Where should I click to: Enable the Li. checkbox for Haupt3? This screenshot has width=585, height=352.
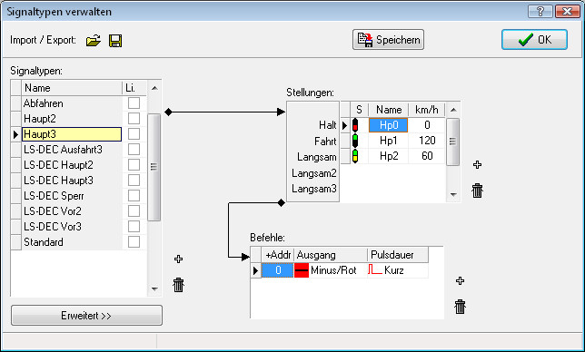coord(134,134)
